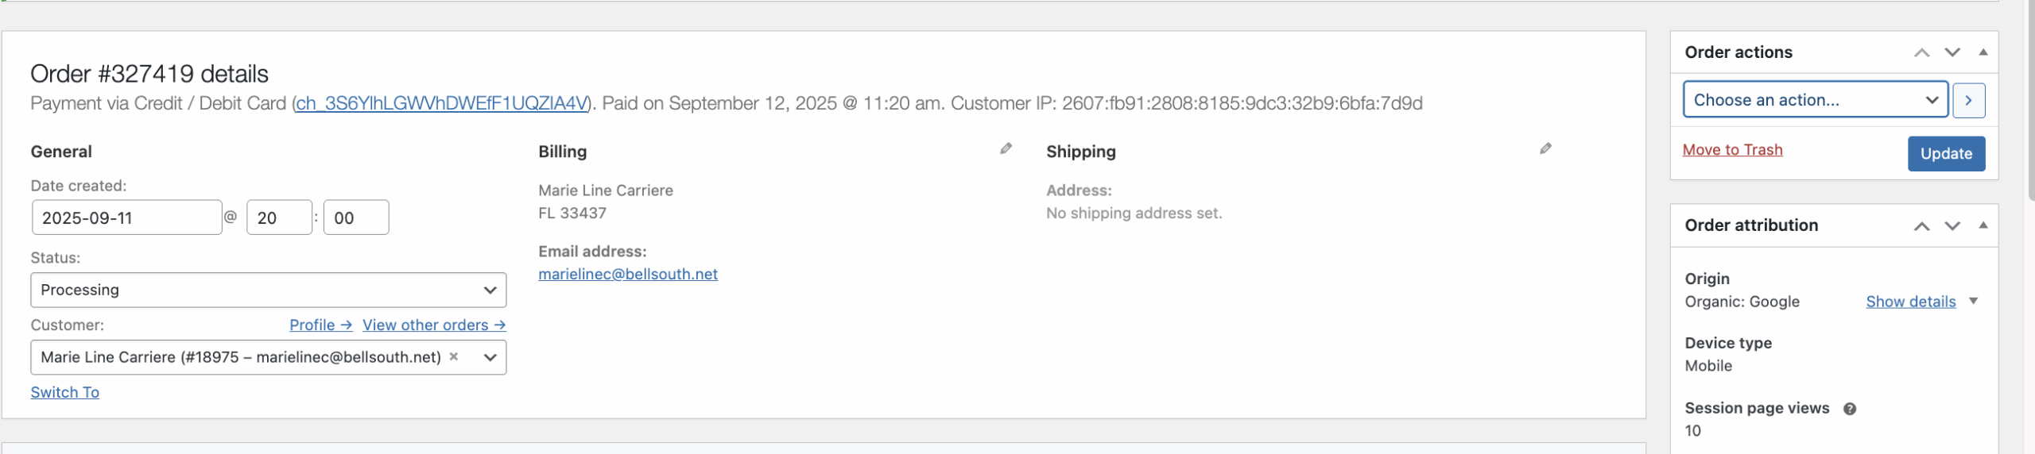Edit shipping details with pencil icon
The width and height of the screenshot is (2035, 454).
1545,148
